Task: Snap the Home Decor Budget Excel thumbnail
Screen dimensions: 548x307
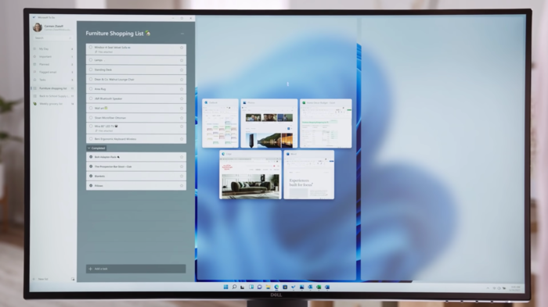Action: (x=326, y=123)
